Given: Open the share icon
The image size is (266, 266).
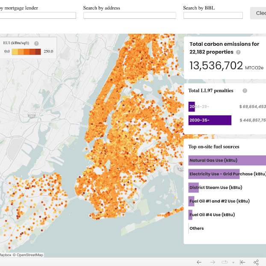Looking at the screenshot, I should tap(256, 262).
